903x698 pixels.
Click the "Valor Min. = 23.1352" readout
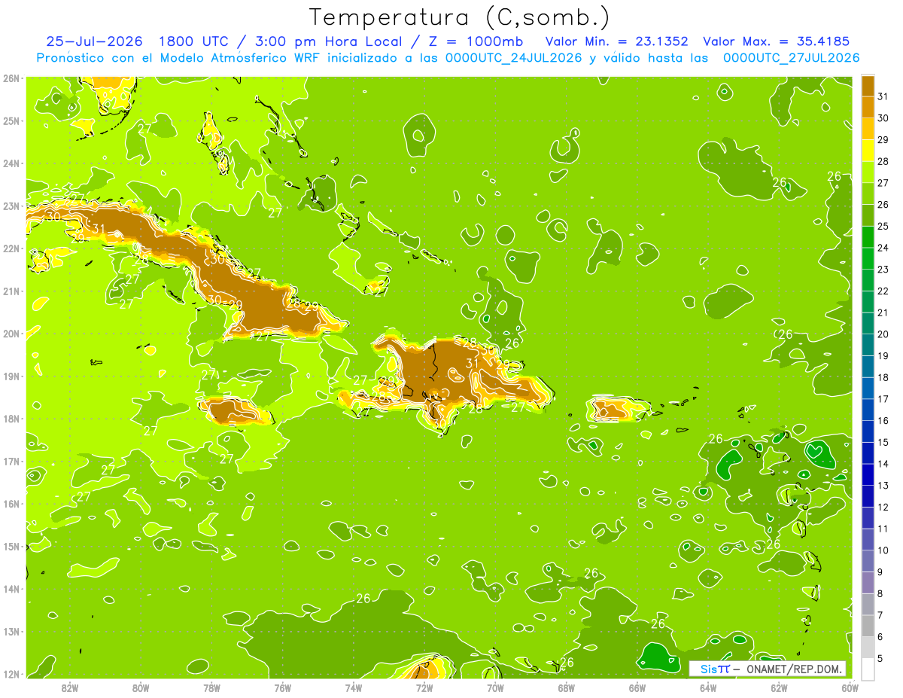click(x=616, y=41)
